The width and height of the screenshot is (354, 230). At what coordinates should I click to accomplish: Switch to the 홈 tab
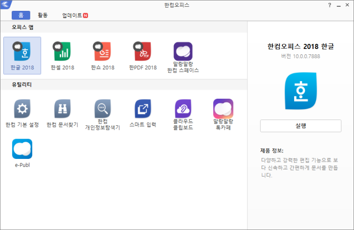pyautogui.click(x=21, y=15)
